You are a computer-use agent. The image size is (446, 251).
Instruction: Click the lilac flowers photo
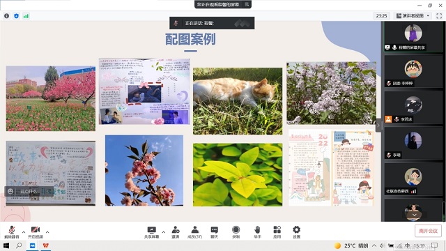[332, 93]
